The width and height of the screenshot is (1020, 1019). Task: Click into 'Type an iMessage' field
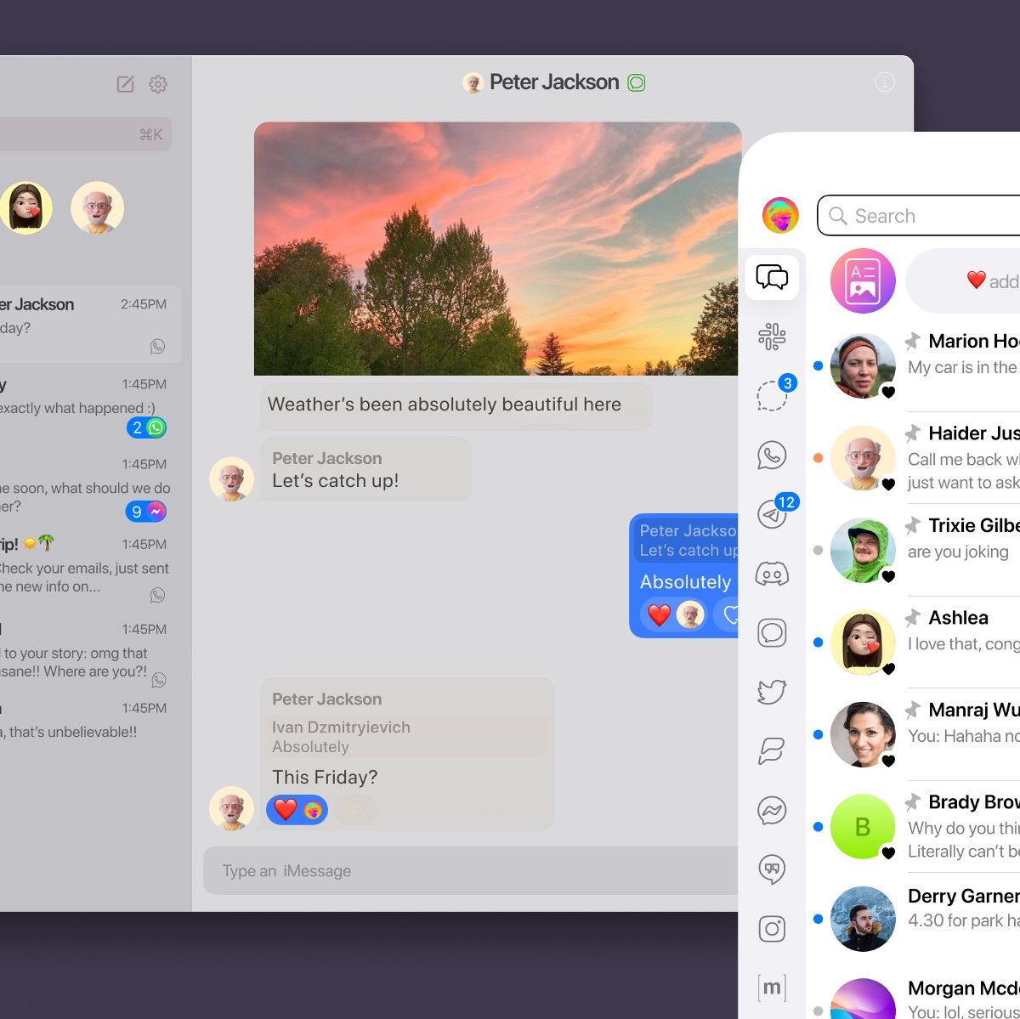[471, 870]
